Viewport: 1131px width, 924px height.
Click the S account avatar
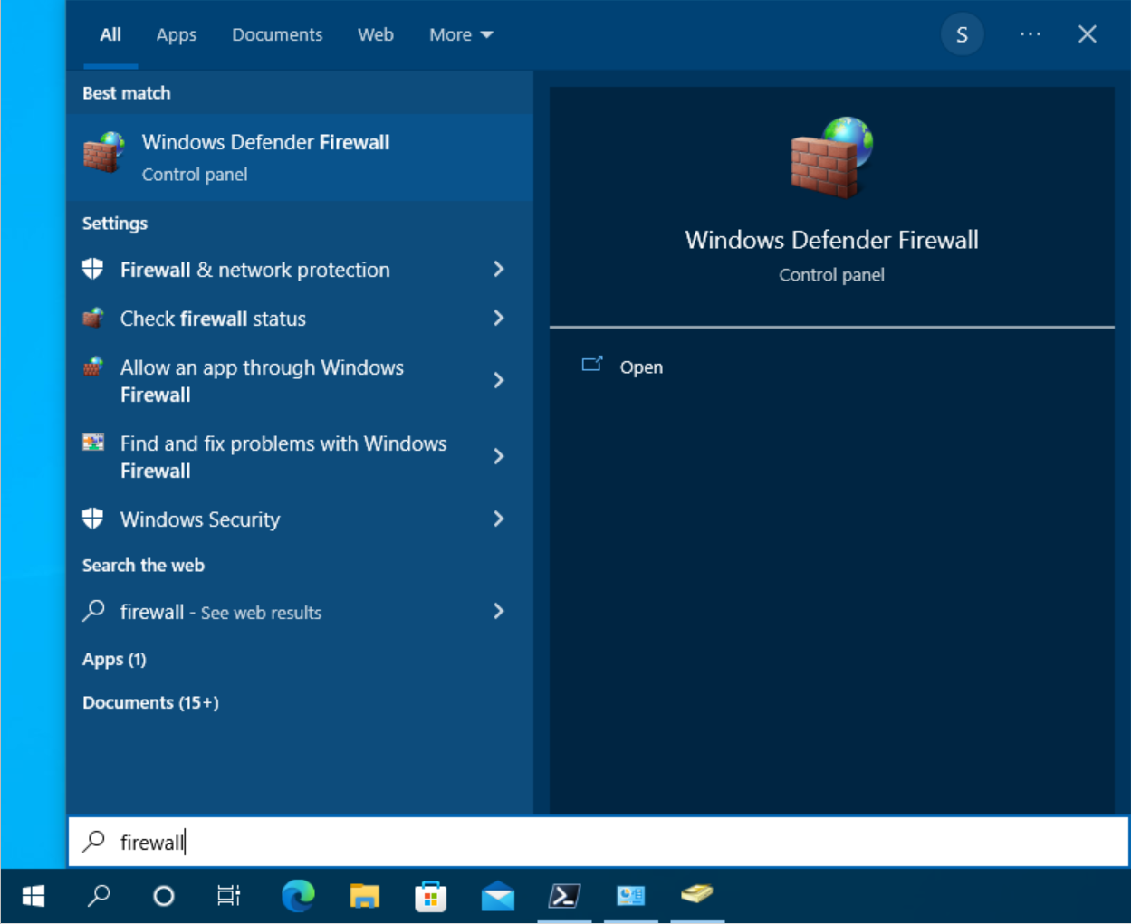coord(963,33)
